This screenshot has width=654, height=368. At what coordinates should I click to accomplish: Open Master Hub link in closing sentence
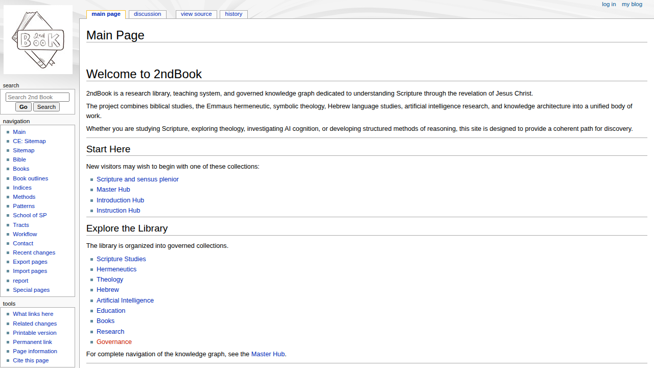coord(268,354)
